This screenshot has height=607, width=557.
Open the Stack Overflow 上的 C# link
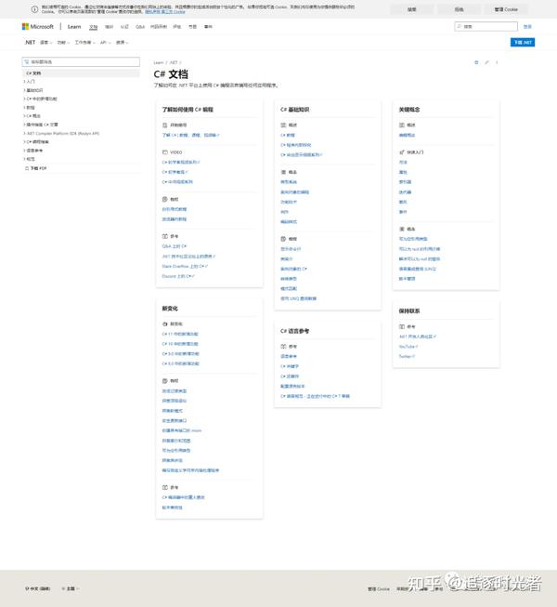coord(185,267)
